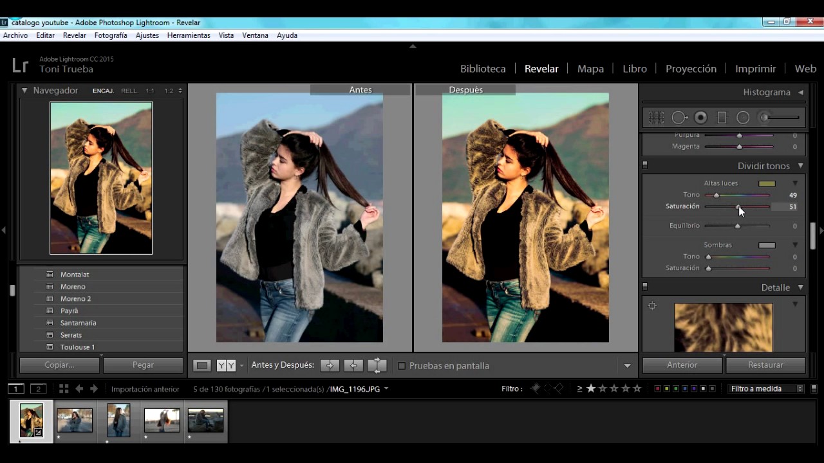Select the Red Eye Correction tool
Viewport: 824px width, 463px height.
pos(701,118)
